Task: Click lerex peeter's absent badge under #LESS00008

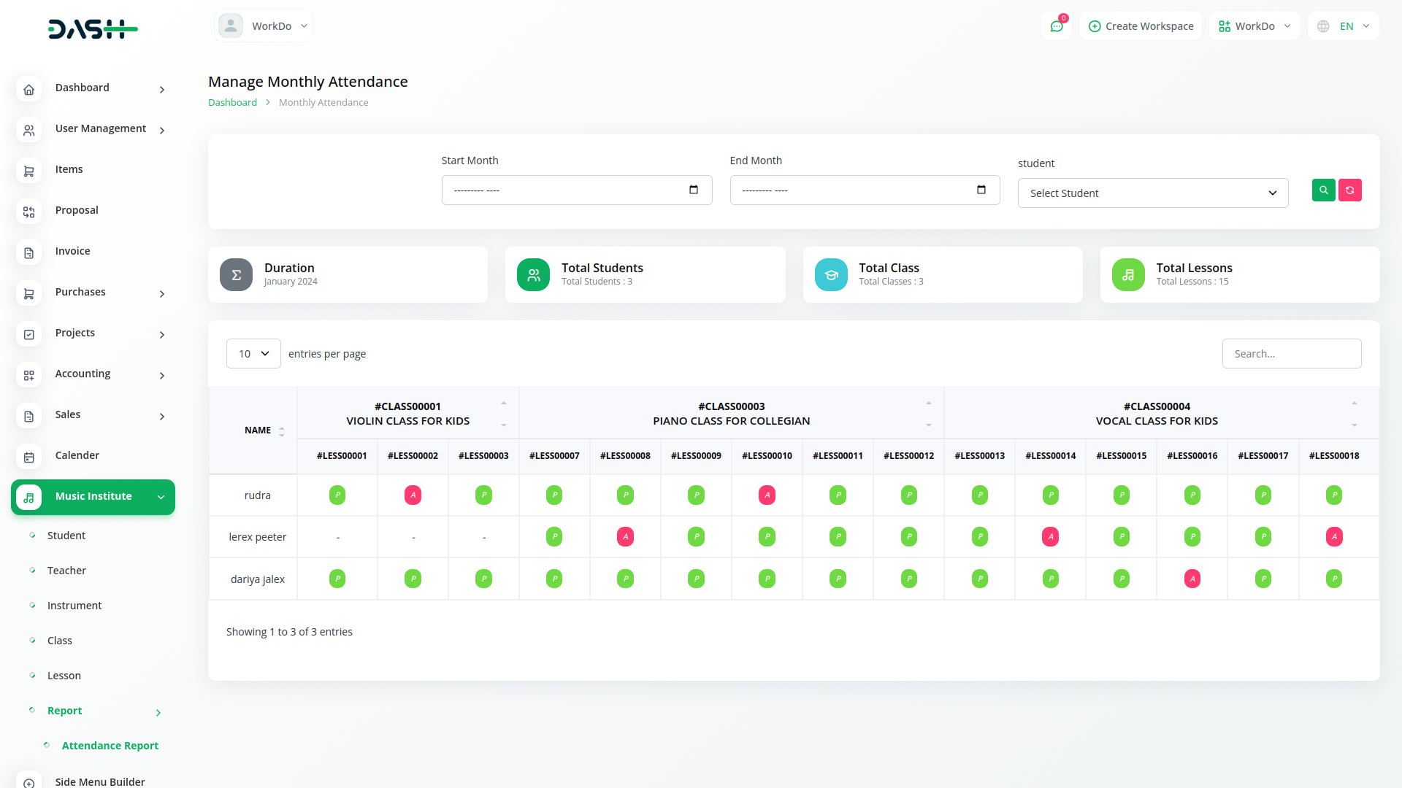Action: pos(625,537)
